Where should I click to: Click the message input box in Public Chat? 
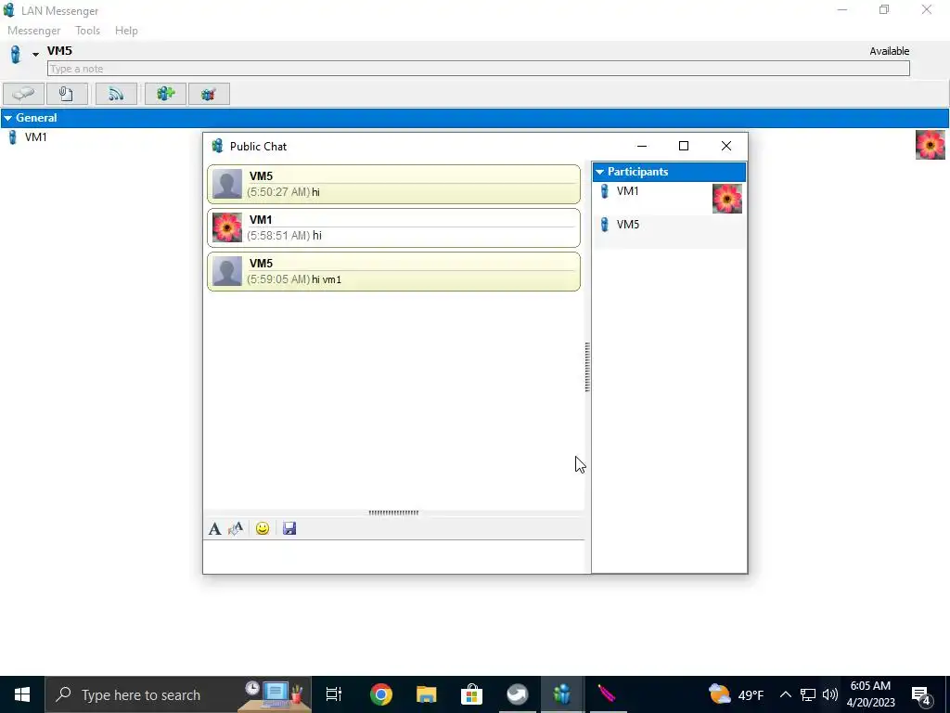[x=393, y=557]
